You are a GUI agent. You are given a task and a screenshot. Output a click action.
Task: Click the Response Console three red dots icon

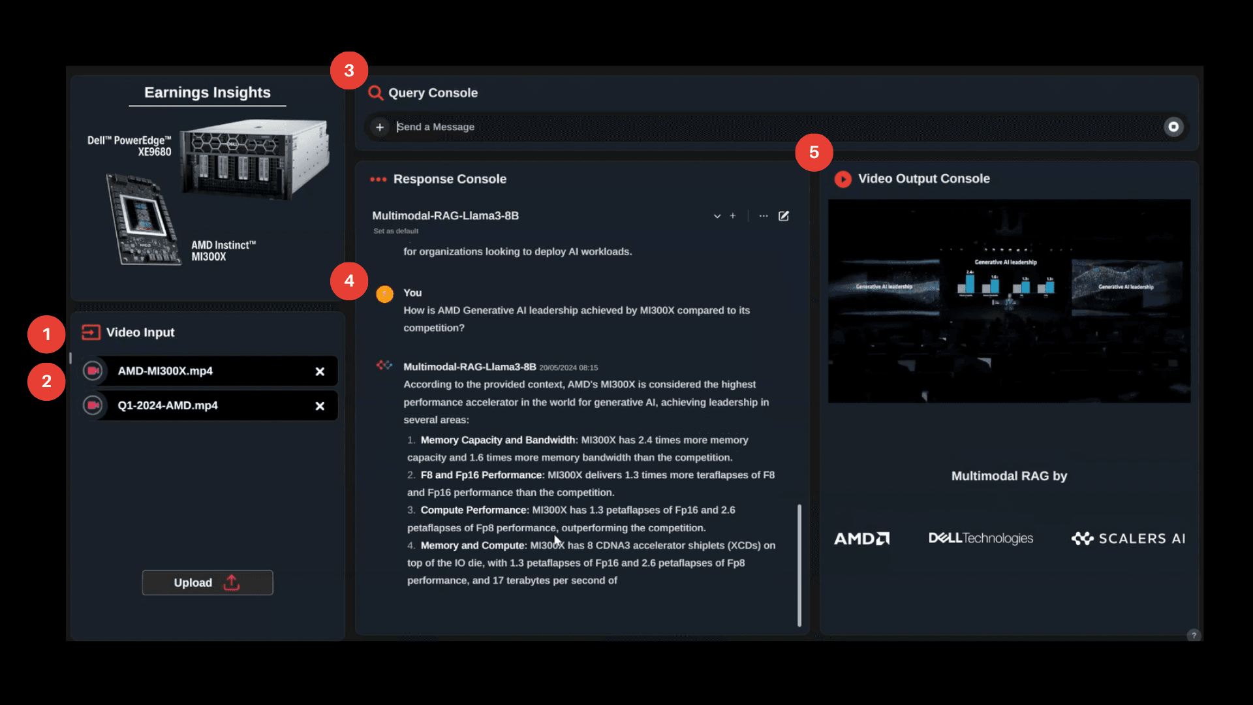pos(379,179)
